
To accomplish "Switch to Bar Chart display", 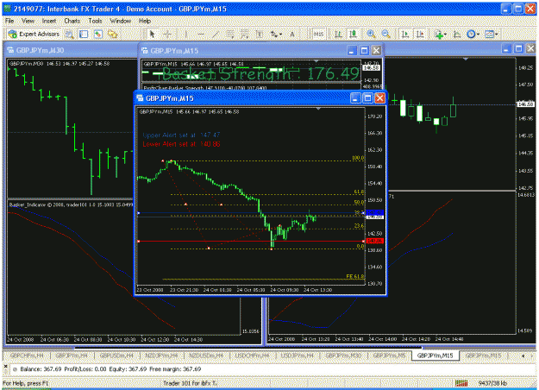I will coord(338,34).
